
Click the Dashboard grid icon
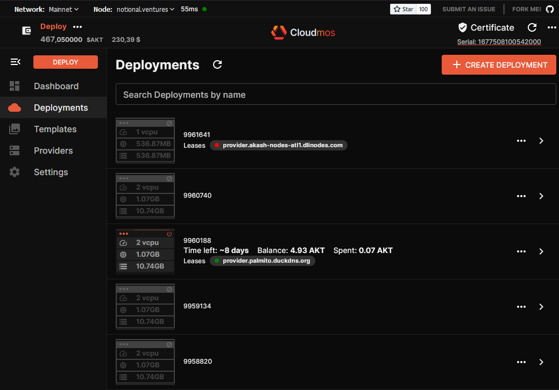coord(15,86)
